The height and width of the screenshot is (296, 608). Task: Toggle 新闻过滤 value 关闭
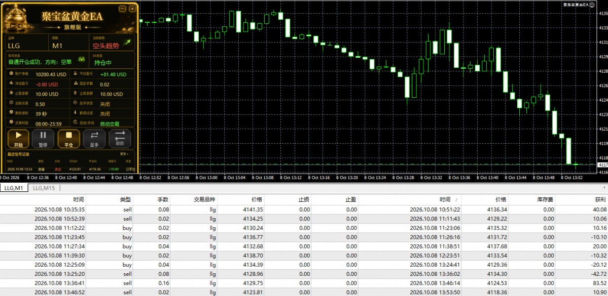(104, 114)
